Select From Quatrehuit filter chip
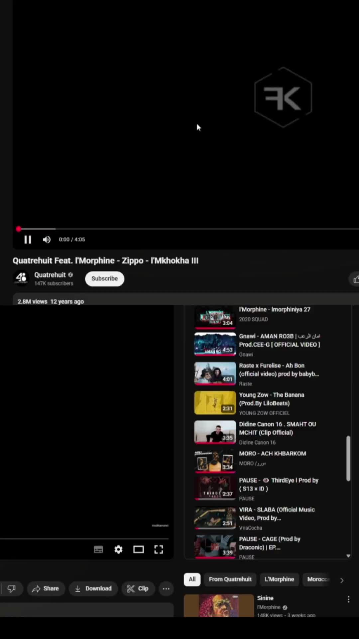 tap(230, 579)
